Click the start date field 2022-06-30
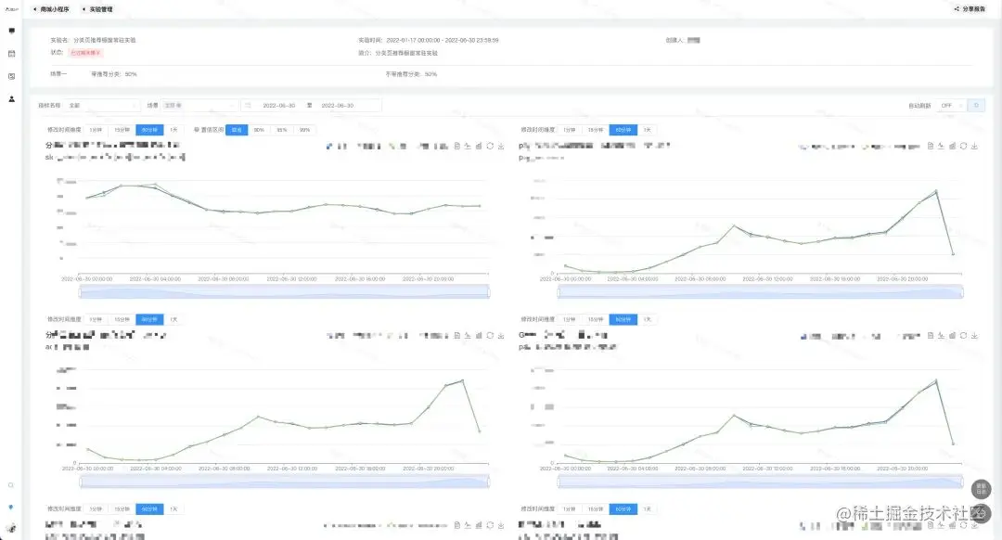This screenshot has width=1002, height=540. 278,106
